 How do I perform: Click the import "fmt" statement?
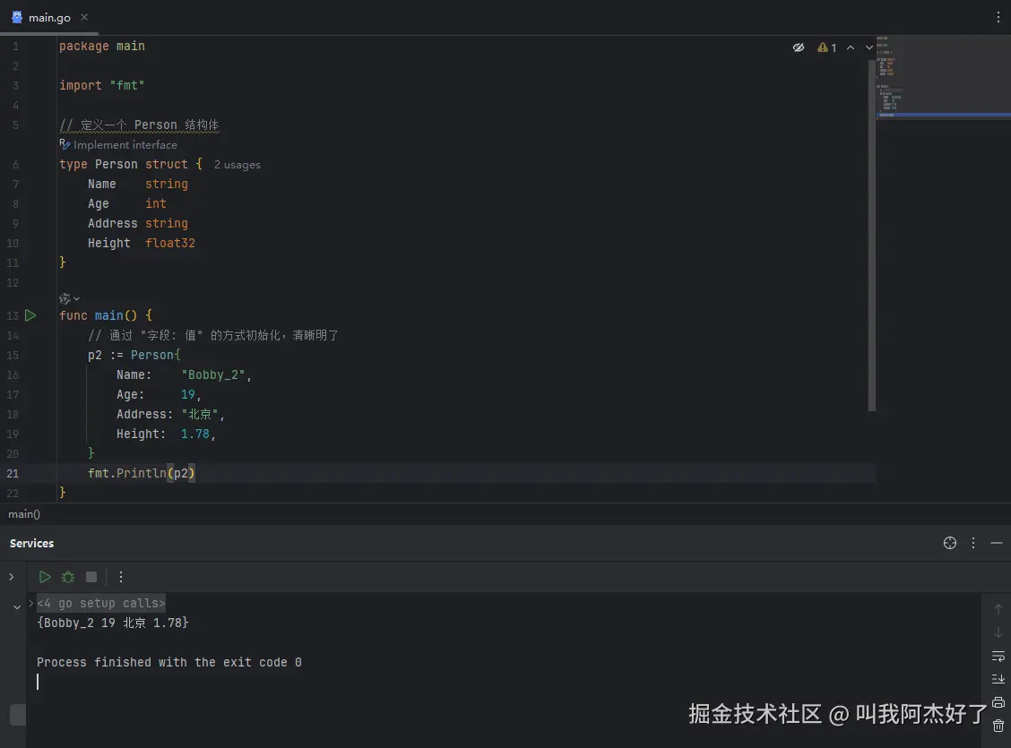click(102, 85)
